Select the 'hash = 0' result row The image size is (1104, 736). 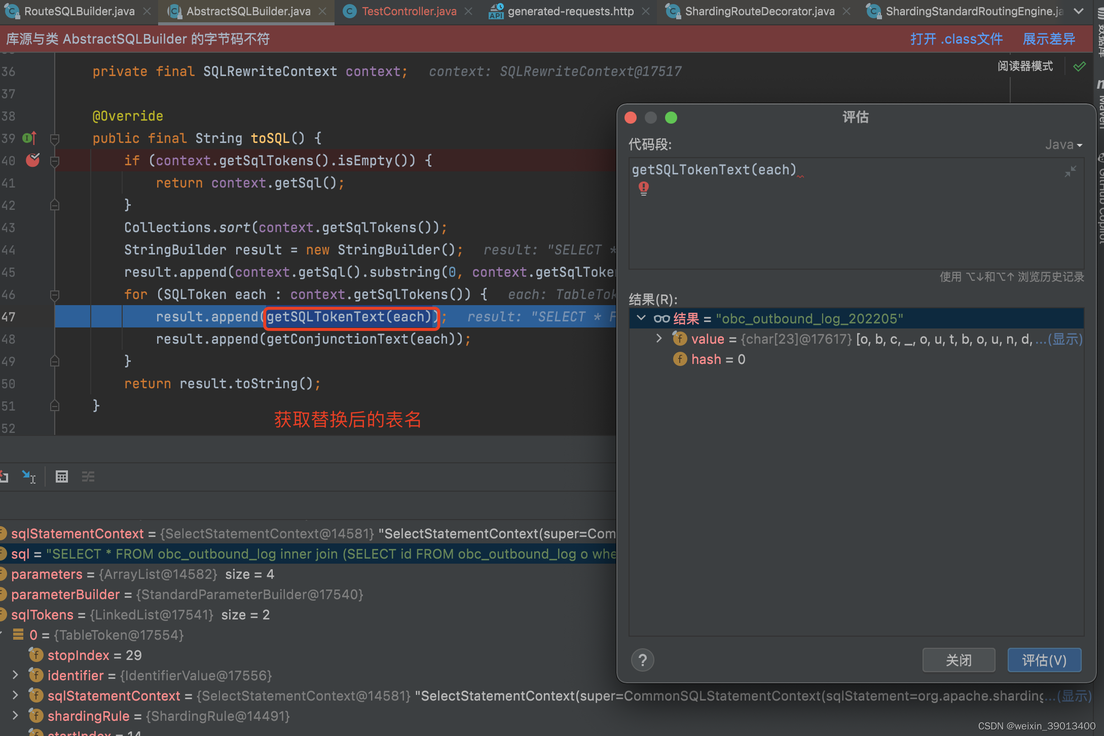pos(856,359)
